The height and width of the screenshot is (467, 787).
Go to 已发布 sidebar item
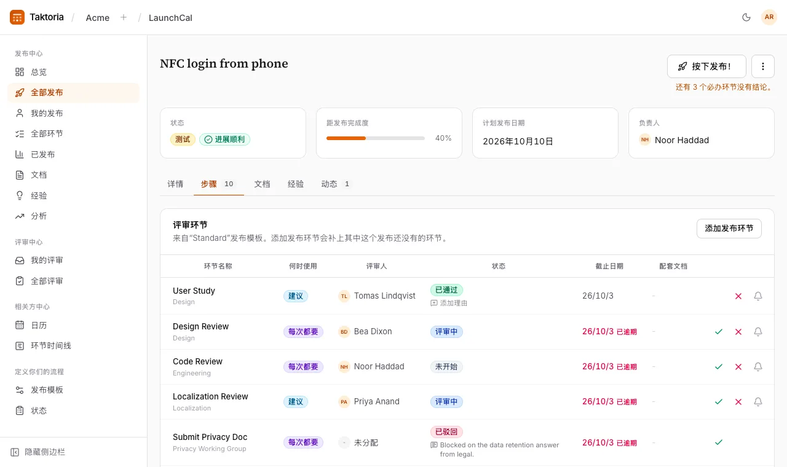(x=74, y=154)
